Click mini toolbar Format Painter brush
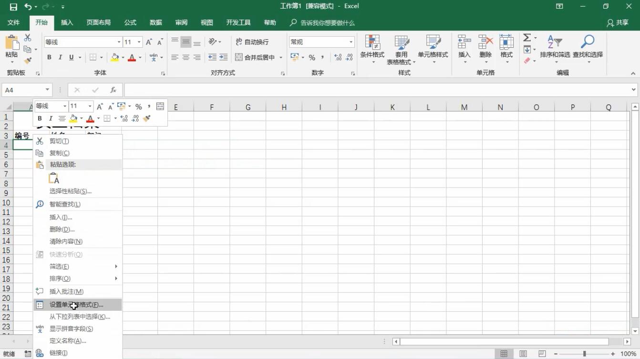Screen dimensions: 640x359 click(x=147, y=118)
